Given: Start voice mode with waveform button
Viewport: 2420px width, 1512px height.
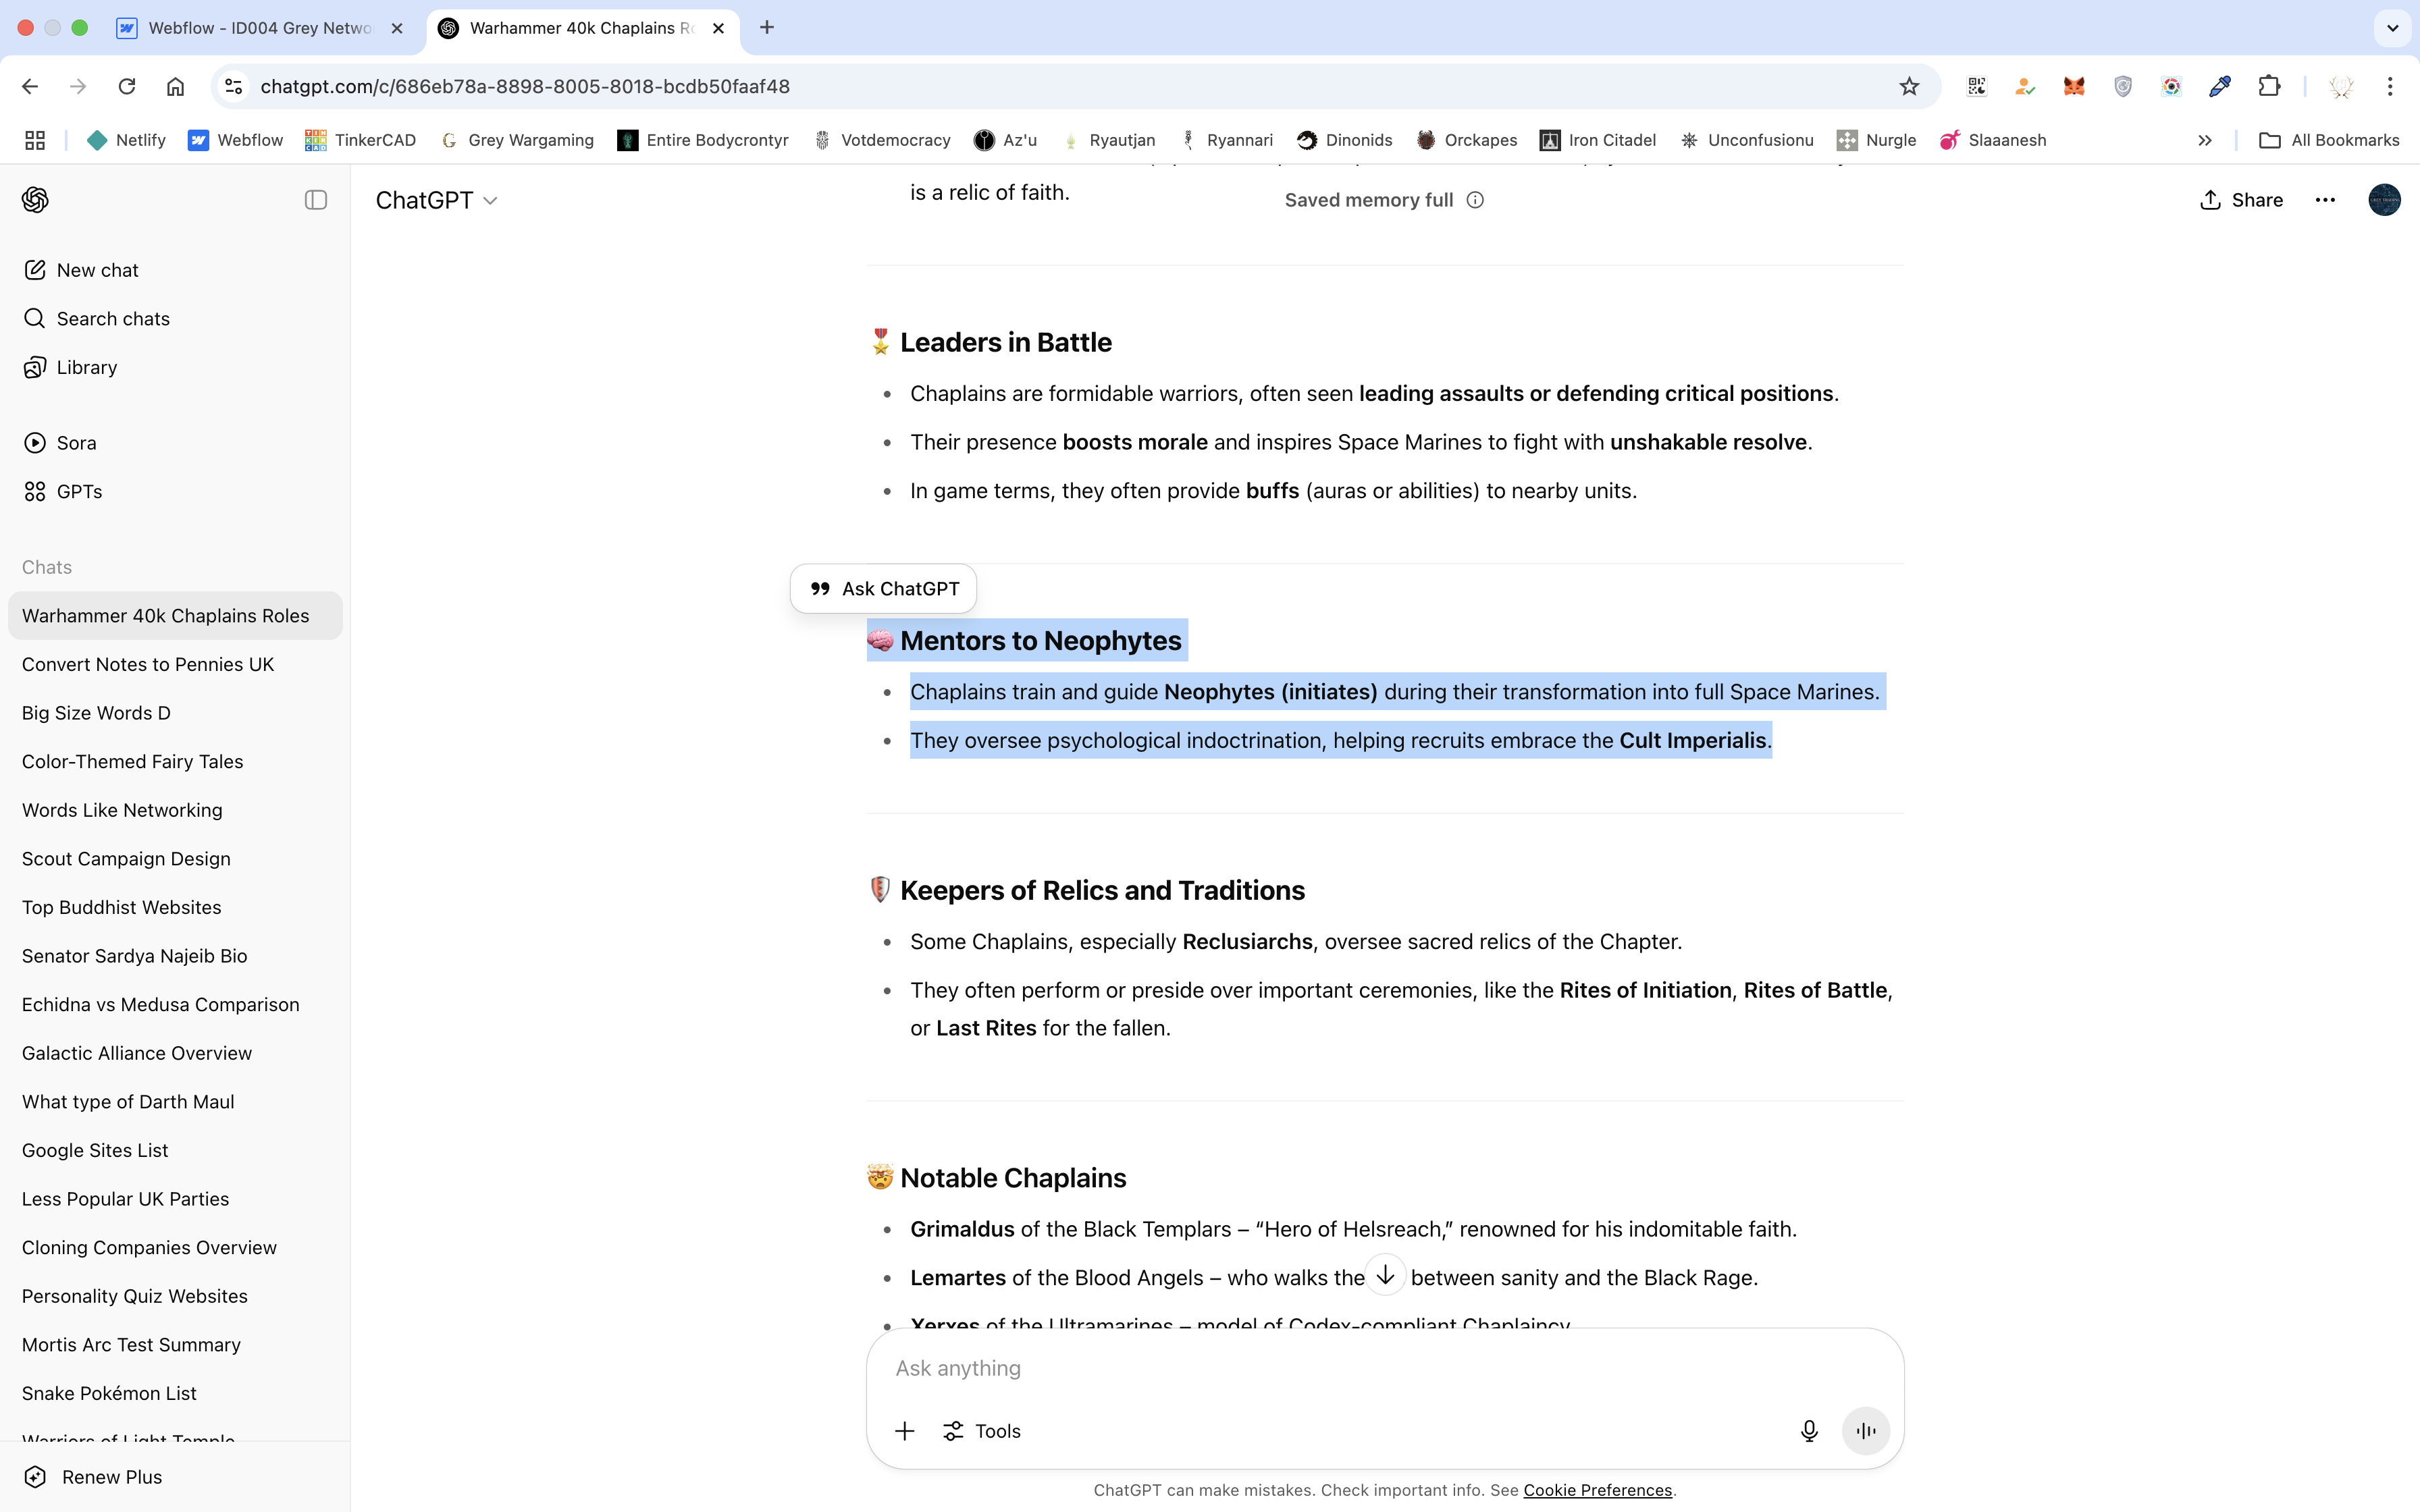Looking at the screenshot, I should click(1865, 1431).
